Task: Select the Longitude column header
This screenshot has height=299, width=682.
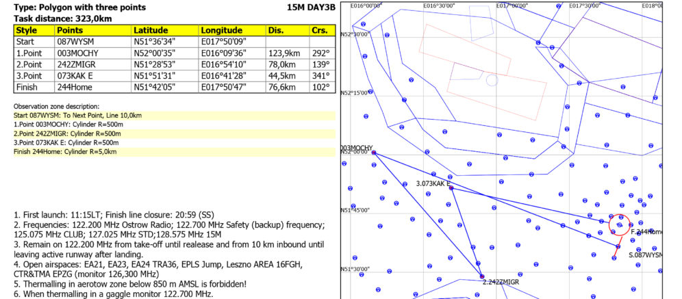Action: point(232,31)
